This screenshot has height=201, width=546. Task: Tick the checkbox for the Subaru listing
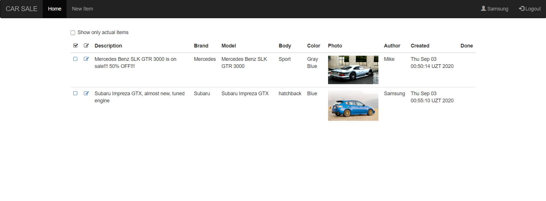click(x=75, y=93)
